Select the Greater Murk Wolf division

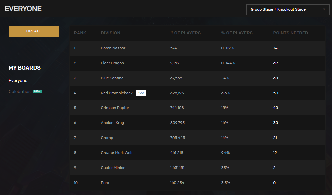(x=117, y=153)
